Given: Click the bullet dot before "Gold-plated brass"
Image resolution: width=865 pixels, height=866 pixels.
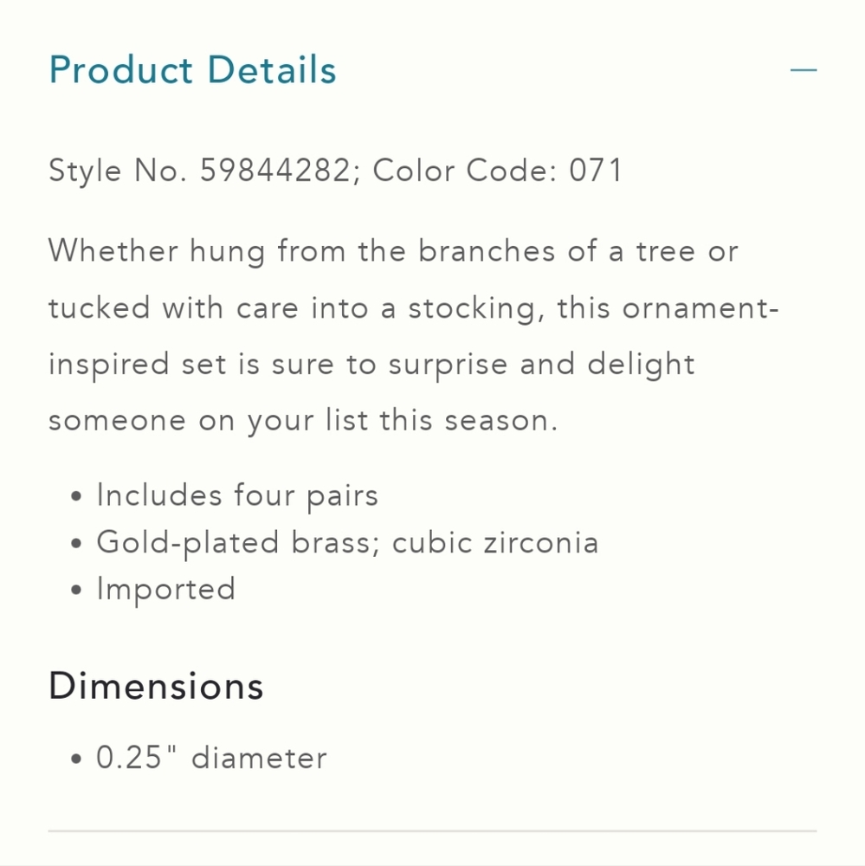Looking at the screenshot, I should coord(76,544).
